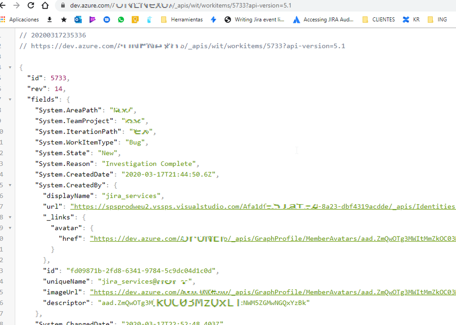This screenshot has width=456, height=325.
Task: Open the browser home page icon
Action: (45, 5)
